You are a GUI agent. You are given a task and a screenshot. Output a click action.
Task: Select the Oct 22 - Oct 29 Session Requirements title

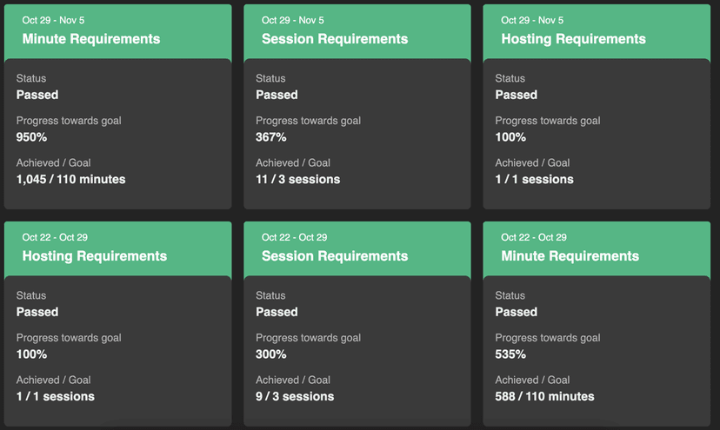point(335,256)
